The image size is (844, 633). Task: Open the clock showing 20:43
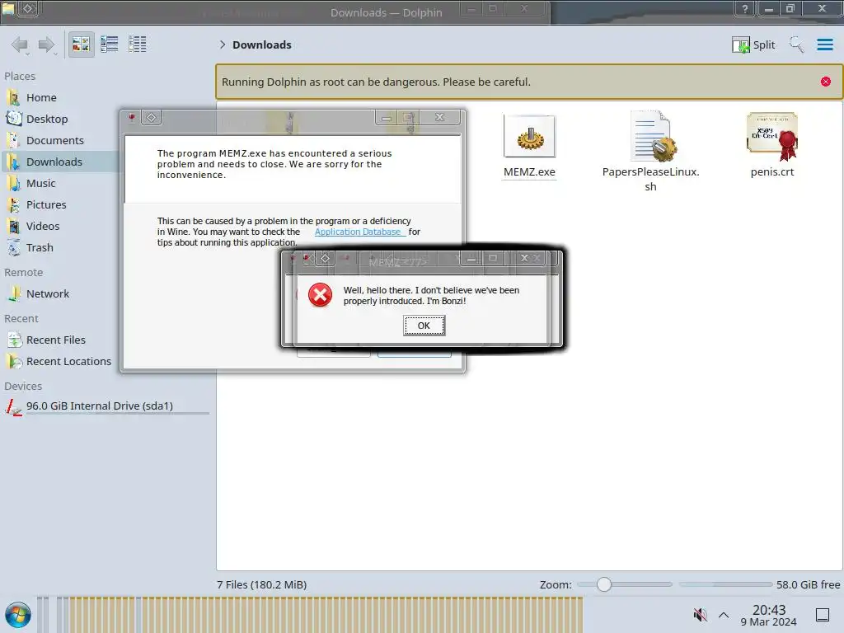[x=769, y=615]
